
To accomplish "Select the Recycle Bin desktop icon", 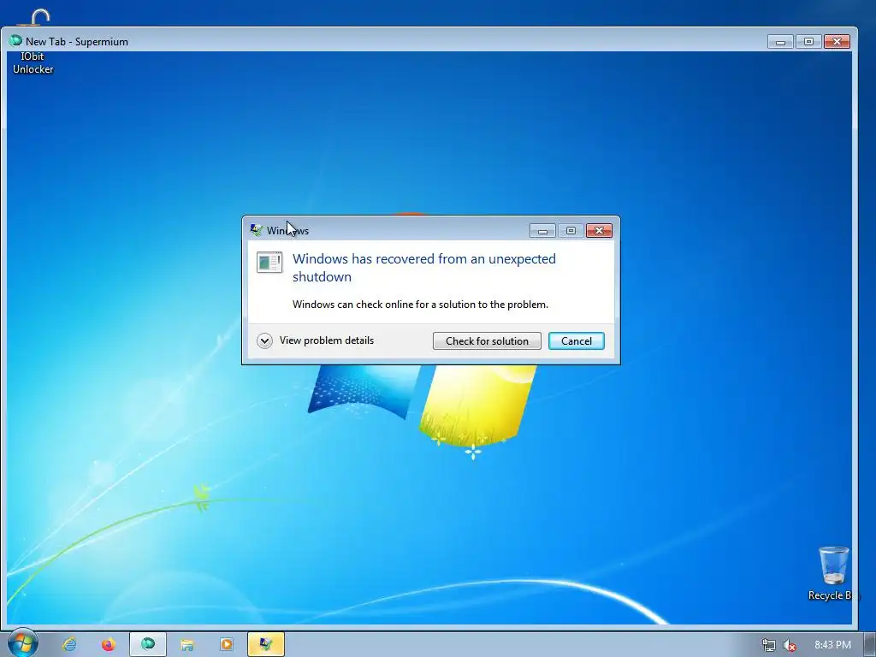I will pyautogui.click(x=833, y=573).
